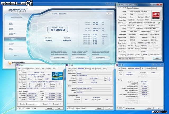The width and height of the screenshot is (169, 114).
Task: Toggle the PhysX checkbox in GPU-Z
Action: click(x=142, y=55)
